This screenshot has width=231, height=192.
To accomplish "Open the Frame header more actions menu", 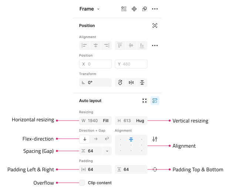I will pos(155,9).
